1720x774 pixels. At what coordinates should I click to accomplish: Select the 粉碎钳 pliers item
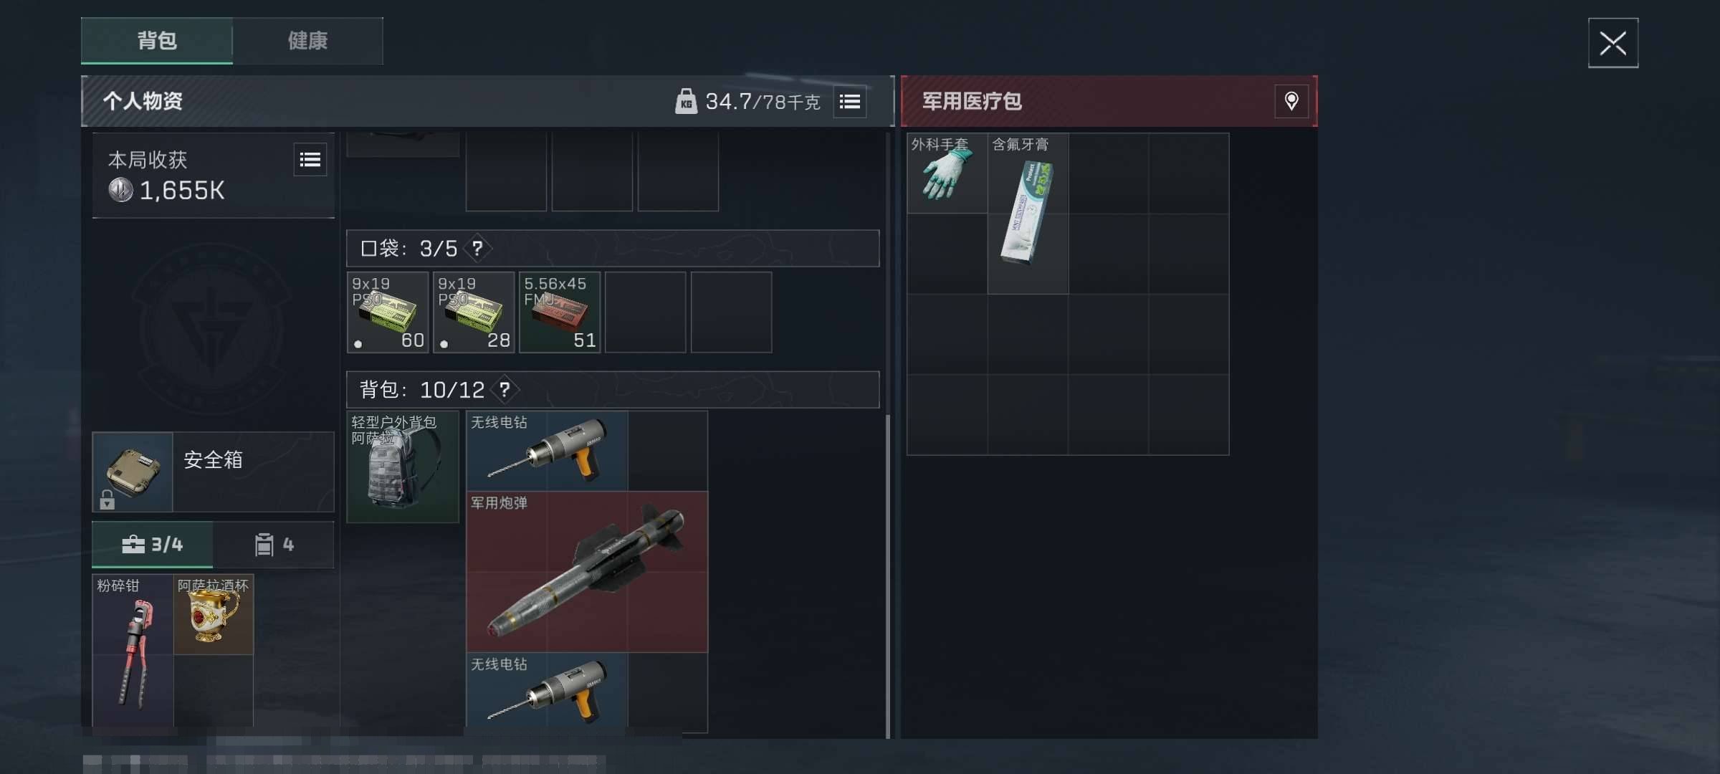pyautogui.click(x=133, y=651)
